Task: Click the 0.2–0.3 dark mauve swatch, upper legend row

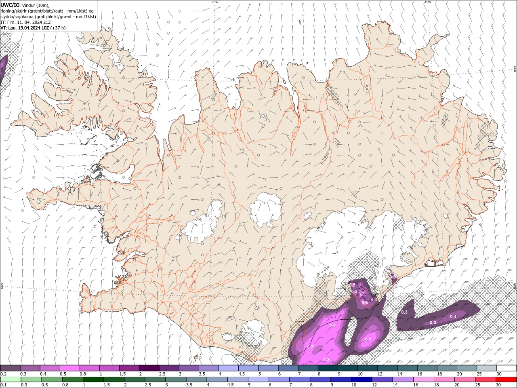Action: tap(10, 368)
